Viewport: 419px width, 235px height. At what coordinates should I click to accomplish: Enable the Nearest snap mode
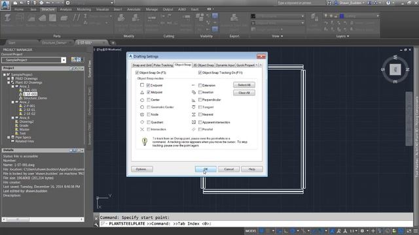pos(200,115)
